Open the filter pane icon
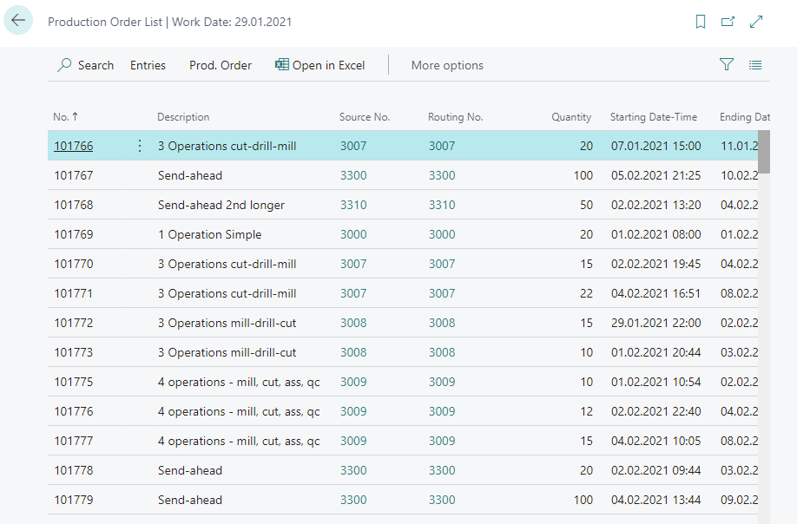The height and width of the screenshot is (524, 797). pos(727,65)
